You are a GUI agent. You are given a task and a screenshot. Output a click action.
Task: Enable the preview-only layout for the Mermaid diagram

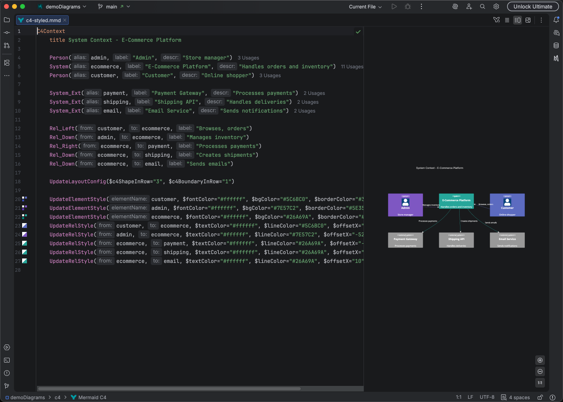tap(528, 20)
